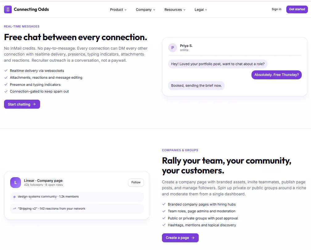This screenshot has height=250, width=311.
Task: Click checkmark beside Realtime delivery via websockets
Action: coord(6,71)
